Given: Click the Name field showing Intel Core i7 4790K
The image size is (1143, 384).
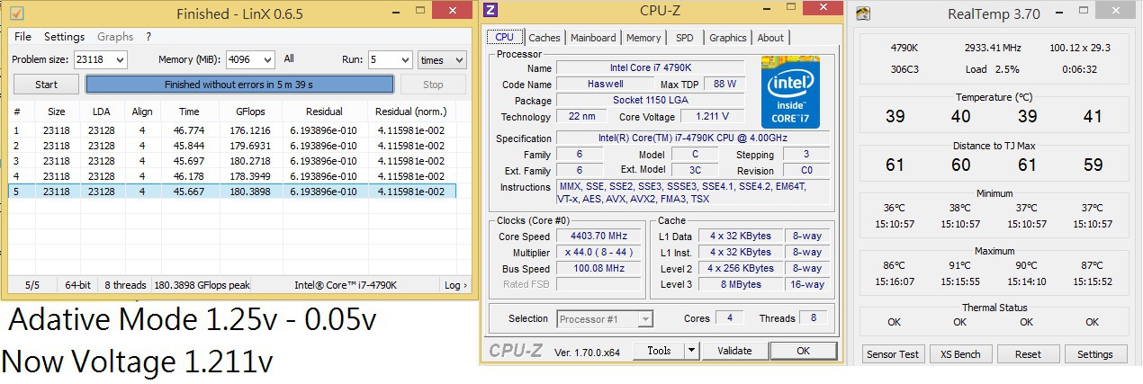Looking at the screenshot, I should click(651, 68).
